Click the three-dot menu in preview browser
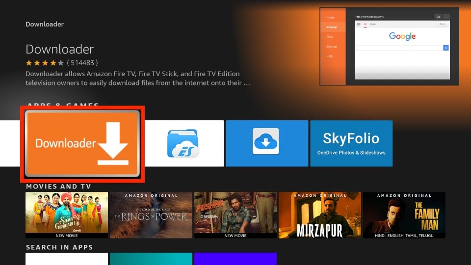 click(446, 17)
